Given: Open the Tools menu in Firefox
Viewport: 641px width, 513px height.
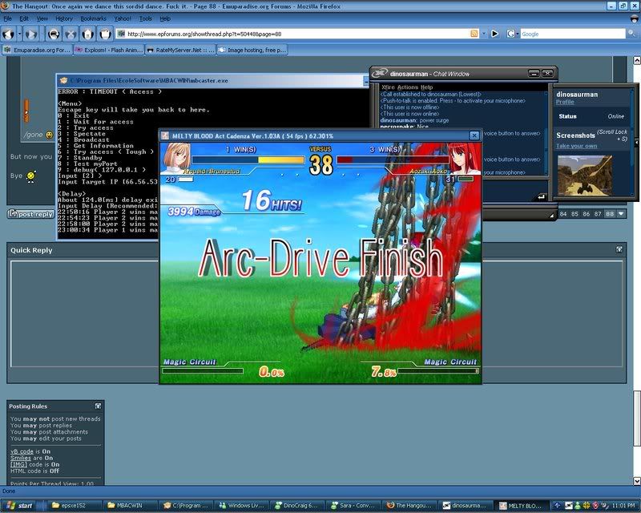Looking at the screenshot, I should click(146, 18).
